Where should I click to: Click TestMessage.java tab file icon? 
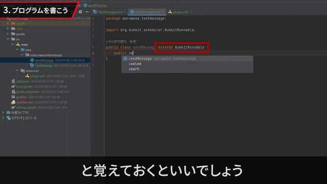[x=95, y=12]
